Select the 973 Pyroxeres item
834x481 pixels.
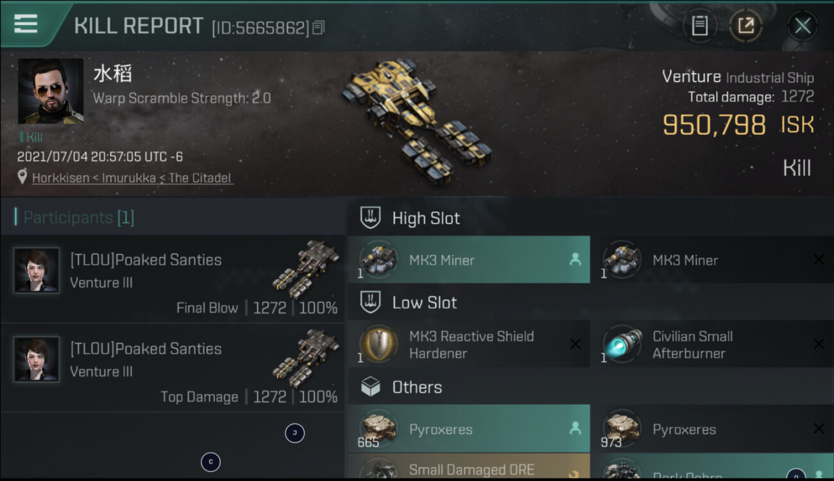712,429
